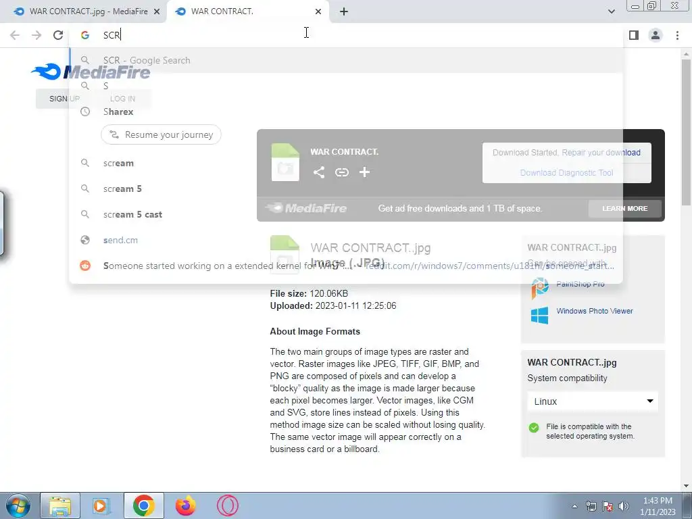Choose the SCR - Google Search suggestion
This screenshot has width=692, height=519.
coord(346,60)
